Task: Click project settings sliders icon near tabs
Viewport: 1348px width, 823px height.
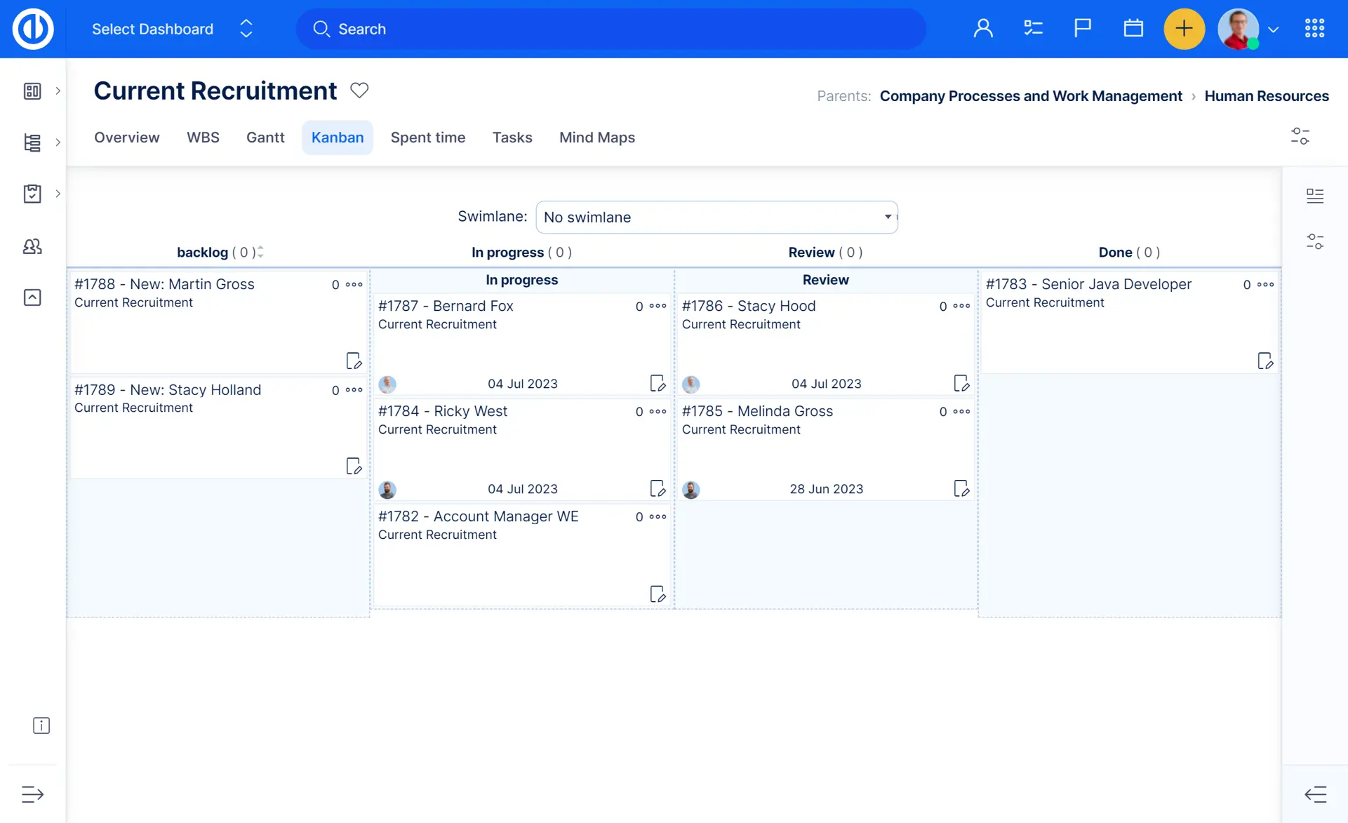Action: click(1300, 136)
